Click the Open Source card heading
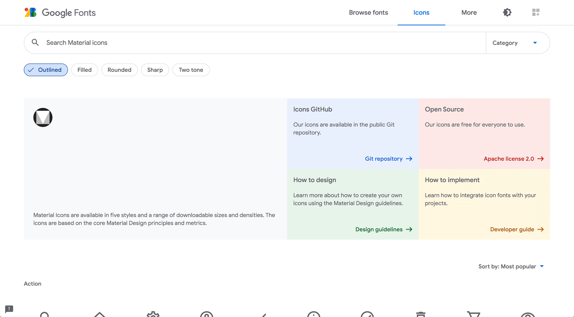This screenshot has height=317, width=574. coord(444,109)
